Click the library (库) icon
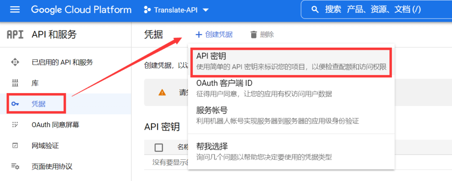The width and height of the screenshot is (452, 181). point(15,83)
